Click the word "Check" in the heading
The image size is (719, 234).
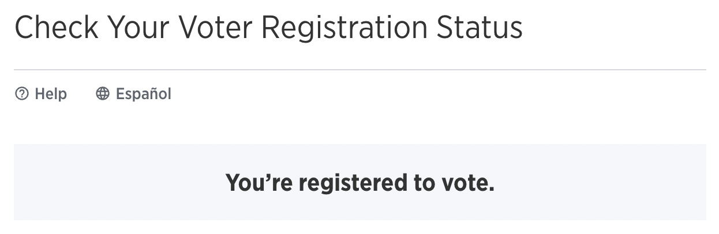(55, 27)
